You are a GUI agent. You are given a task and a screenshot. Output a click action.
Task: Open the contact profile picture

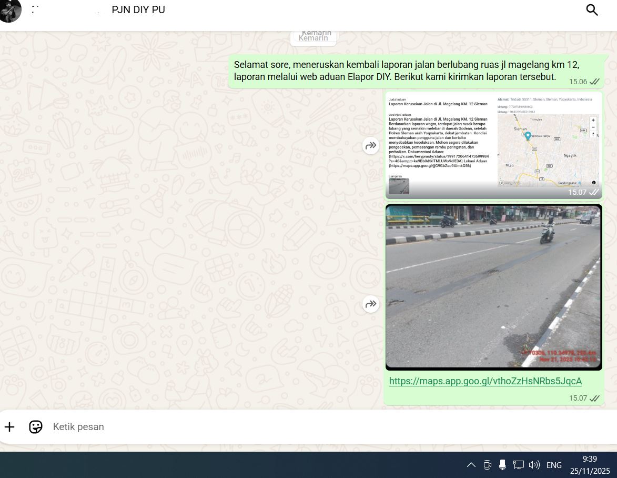point(10,11)
